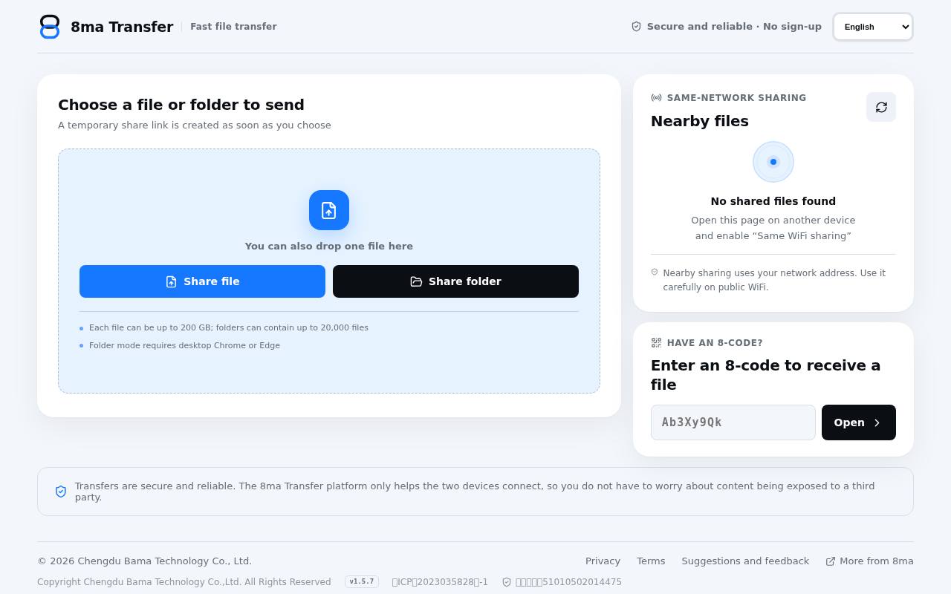Click the ICP registration number link
The image size is (951, 594).
(x=440, y=582)
